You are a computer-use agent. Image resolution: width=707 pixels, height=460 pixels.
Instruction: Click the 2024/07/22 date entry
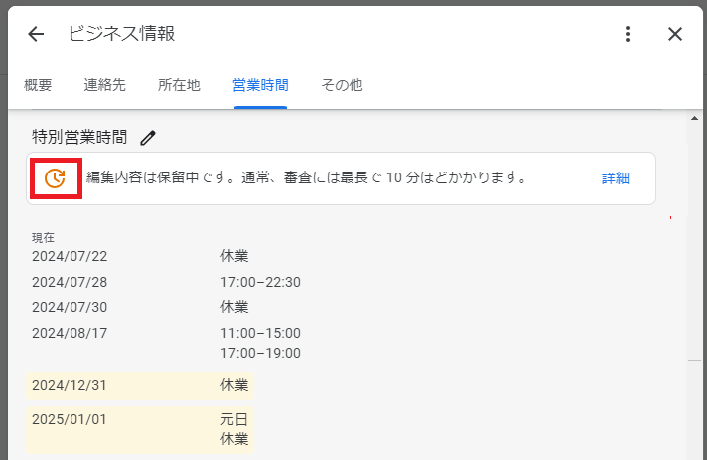pos(70,256)
